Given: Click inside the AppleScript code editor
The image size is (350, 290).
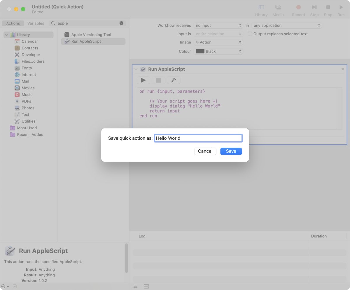Looking at the screenshot, I should pos(237,108).
